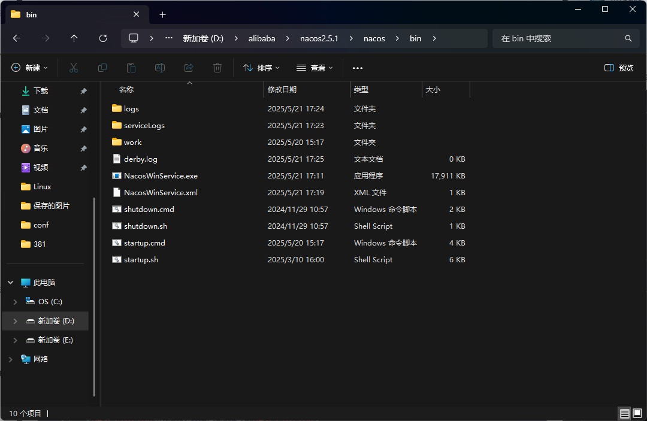
Task: Open a new tab with the plus button
Action: [x=162, y=14]
